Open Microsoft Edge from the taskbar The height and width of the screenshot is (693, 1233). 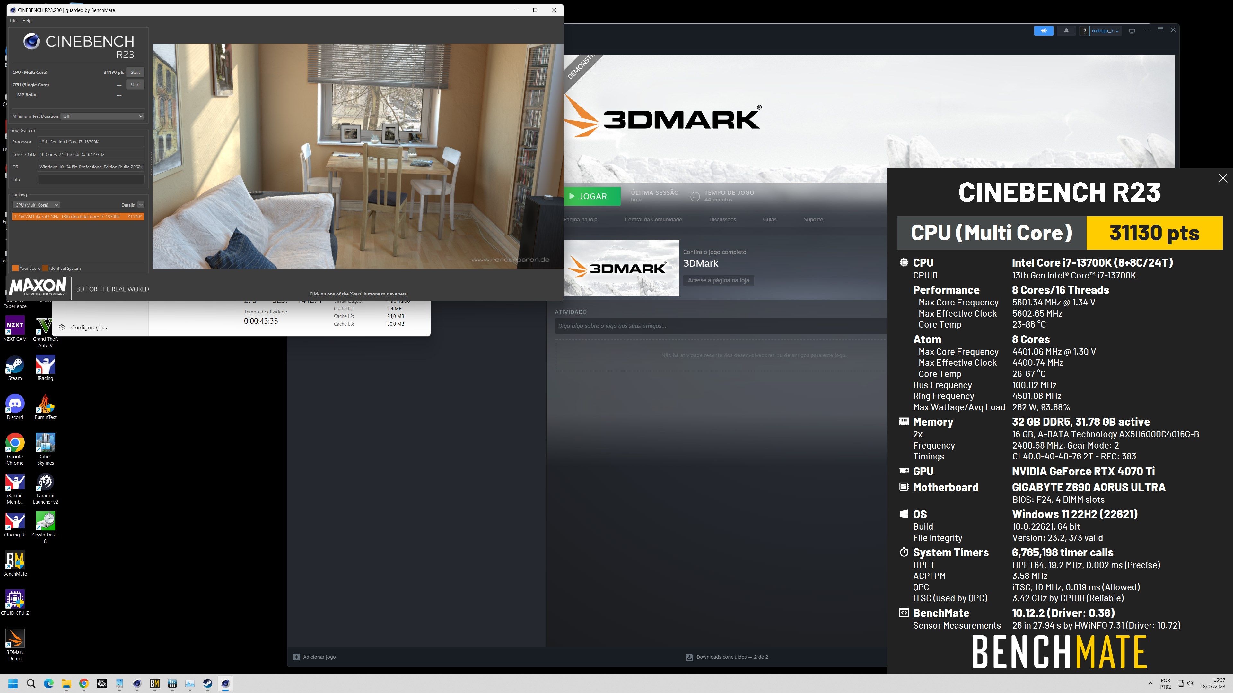pyautogui.click(x=49, y=683)
